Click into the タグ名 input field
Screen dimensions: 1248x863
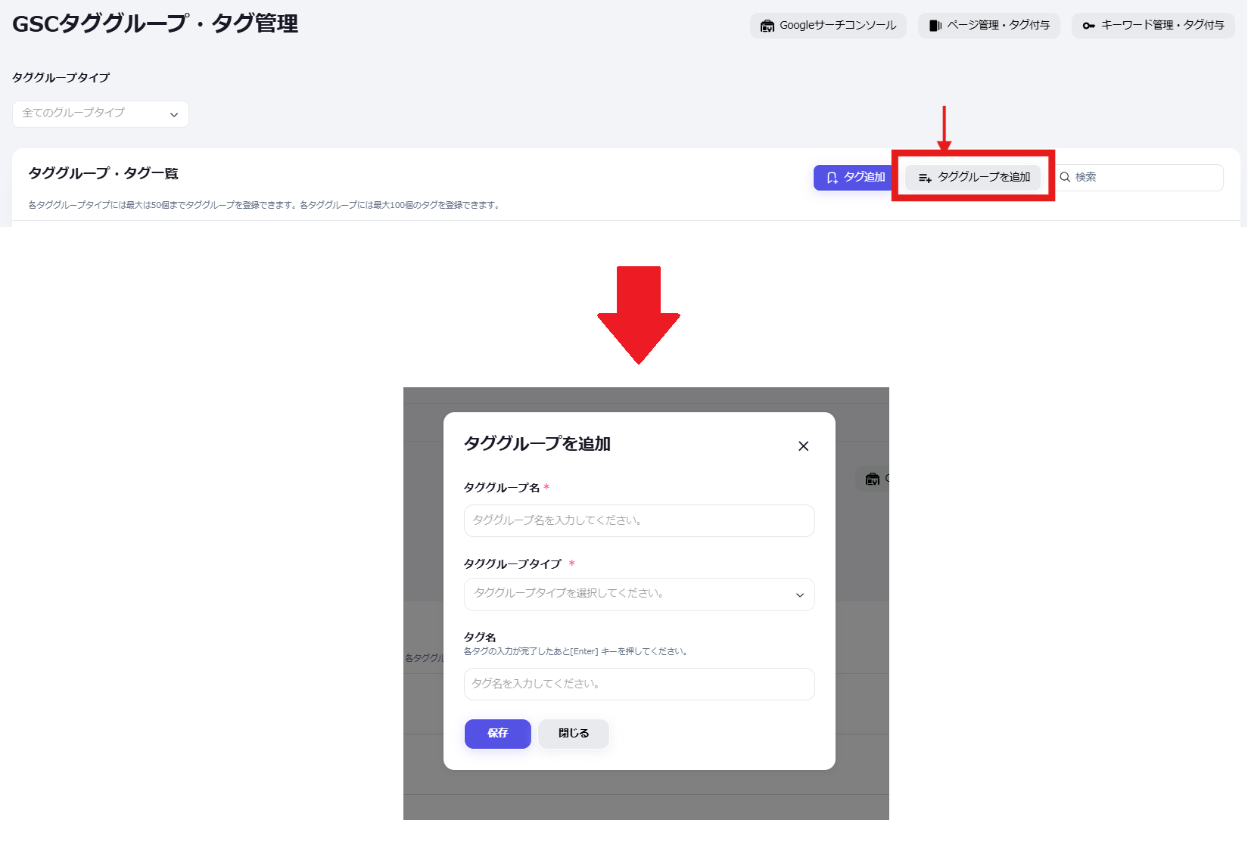(x=639, y=684)
